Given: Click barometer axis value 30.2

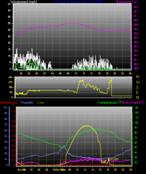Looking at the screenshot, I should [136, 7].
